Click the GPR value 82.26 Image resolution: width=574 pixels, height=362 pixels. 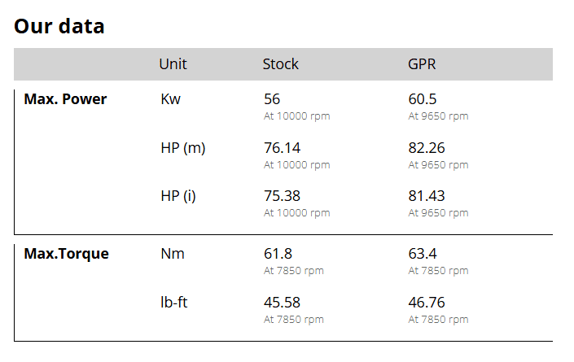(427, 148)
